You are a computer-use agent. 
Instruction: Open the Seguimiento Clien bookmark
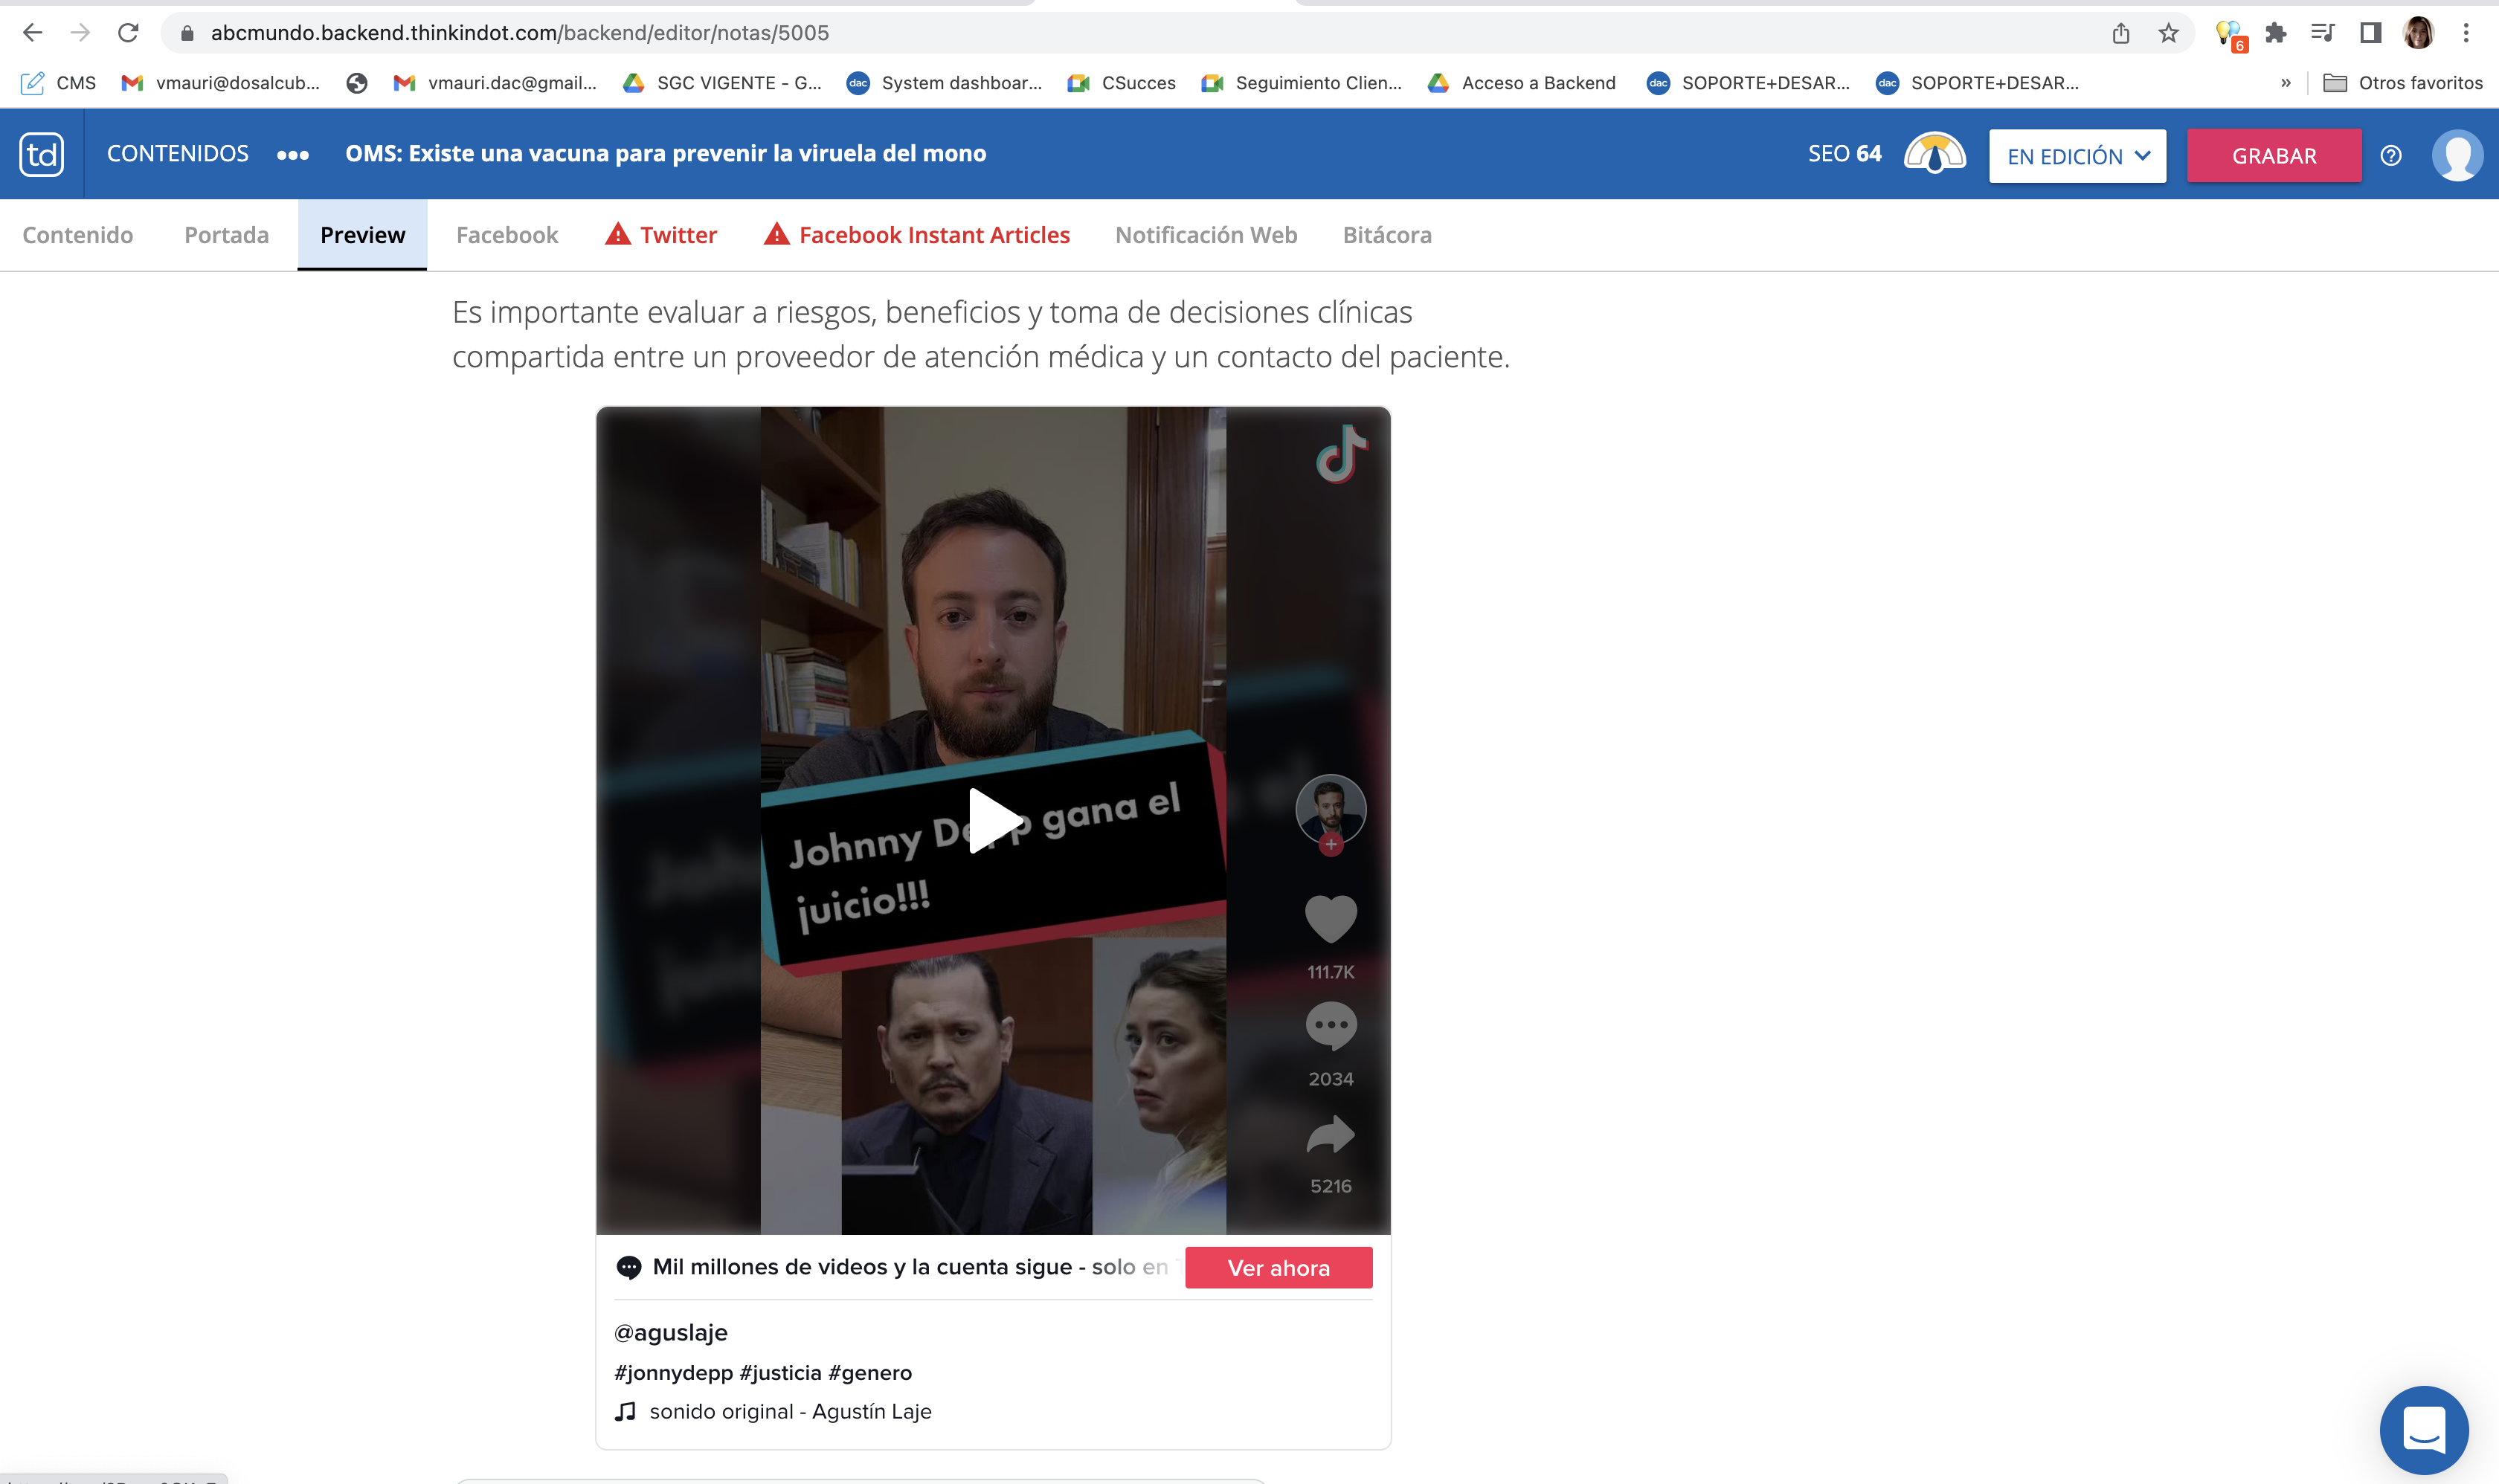[1302, 83]
